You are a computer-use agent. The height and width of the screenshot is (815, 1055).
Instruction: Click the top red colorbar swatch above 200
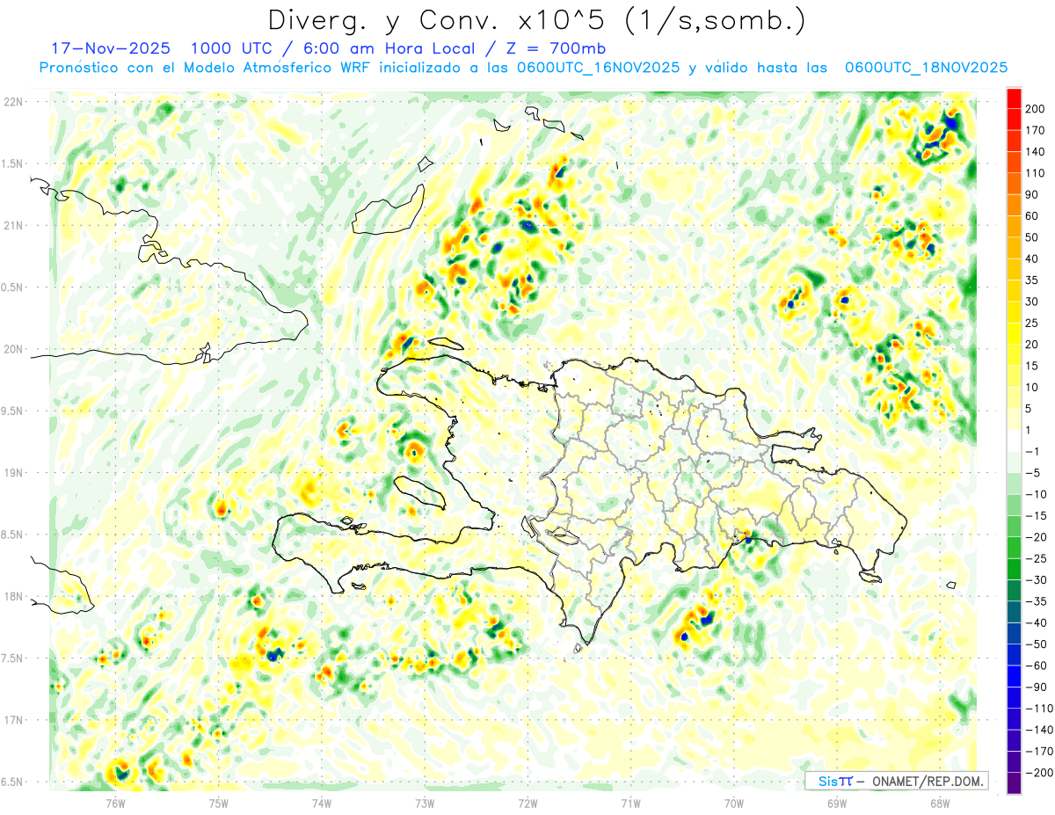tap(1014, 98)
